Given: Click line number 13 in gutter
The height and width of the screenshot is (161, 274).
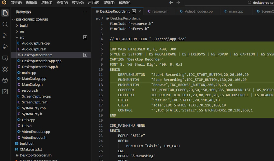Looking at the screenshot, I should [101, 85].
